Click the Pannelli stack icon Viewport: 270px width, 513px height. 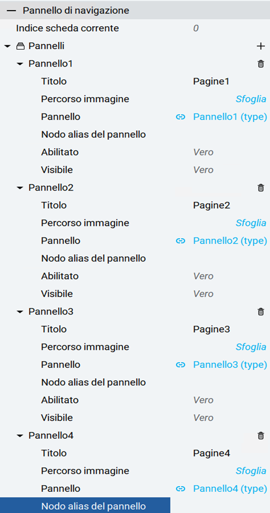[20, 46]
